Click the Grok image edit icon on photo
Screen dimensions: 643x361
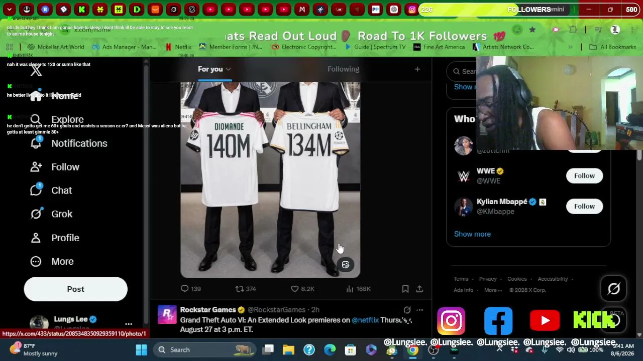[x=346, y=265]
